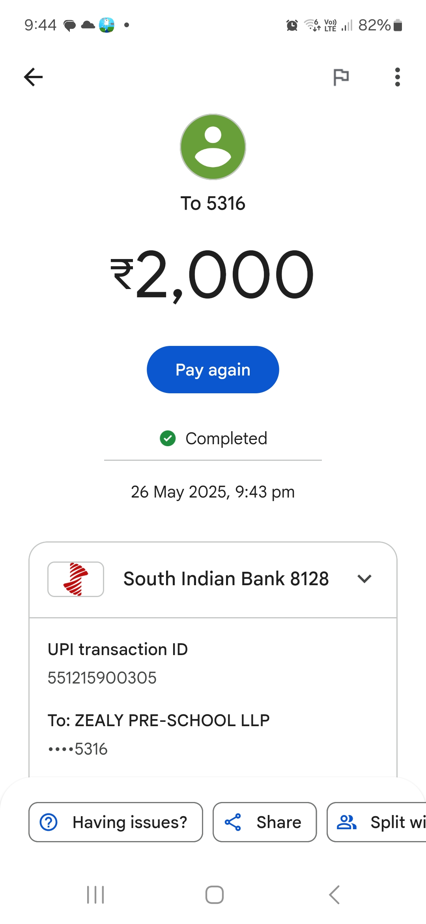
Task: Tap the share network icon
Action: coord(233,822)
